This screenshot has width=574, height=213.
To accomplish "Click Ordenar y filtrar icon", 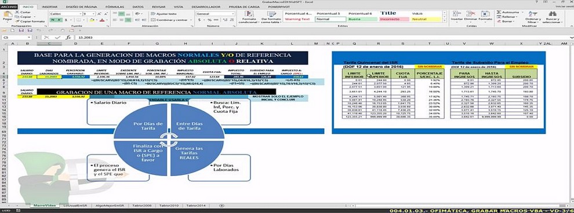I will coord(533,13).
